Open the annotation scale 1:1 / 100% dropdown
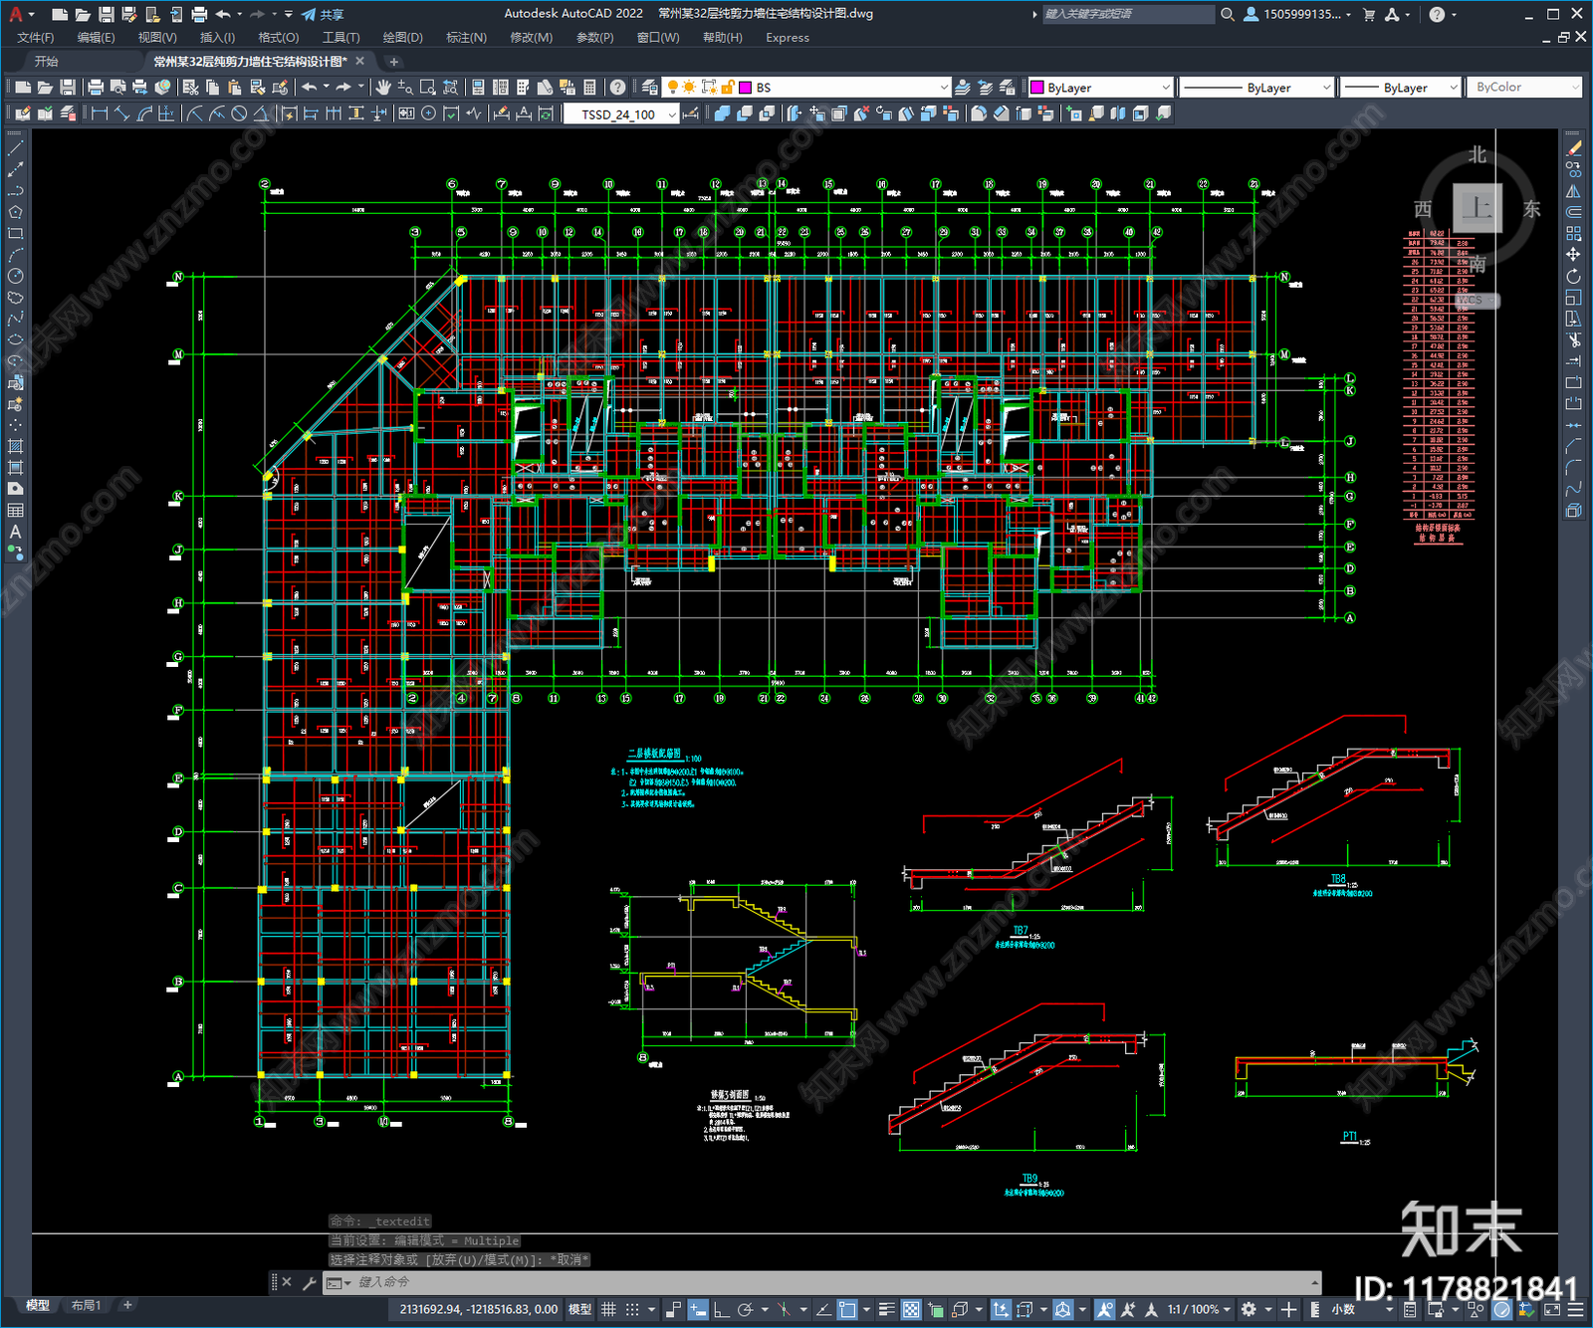The height and width of the screenshot is (1328, 1593). [x=1199, y=1309]
